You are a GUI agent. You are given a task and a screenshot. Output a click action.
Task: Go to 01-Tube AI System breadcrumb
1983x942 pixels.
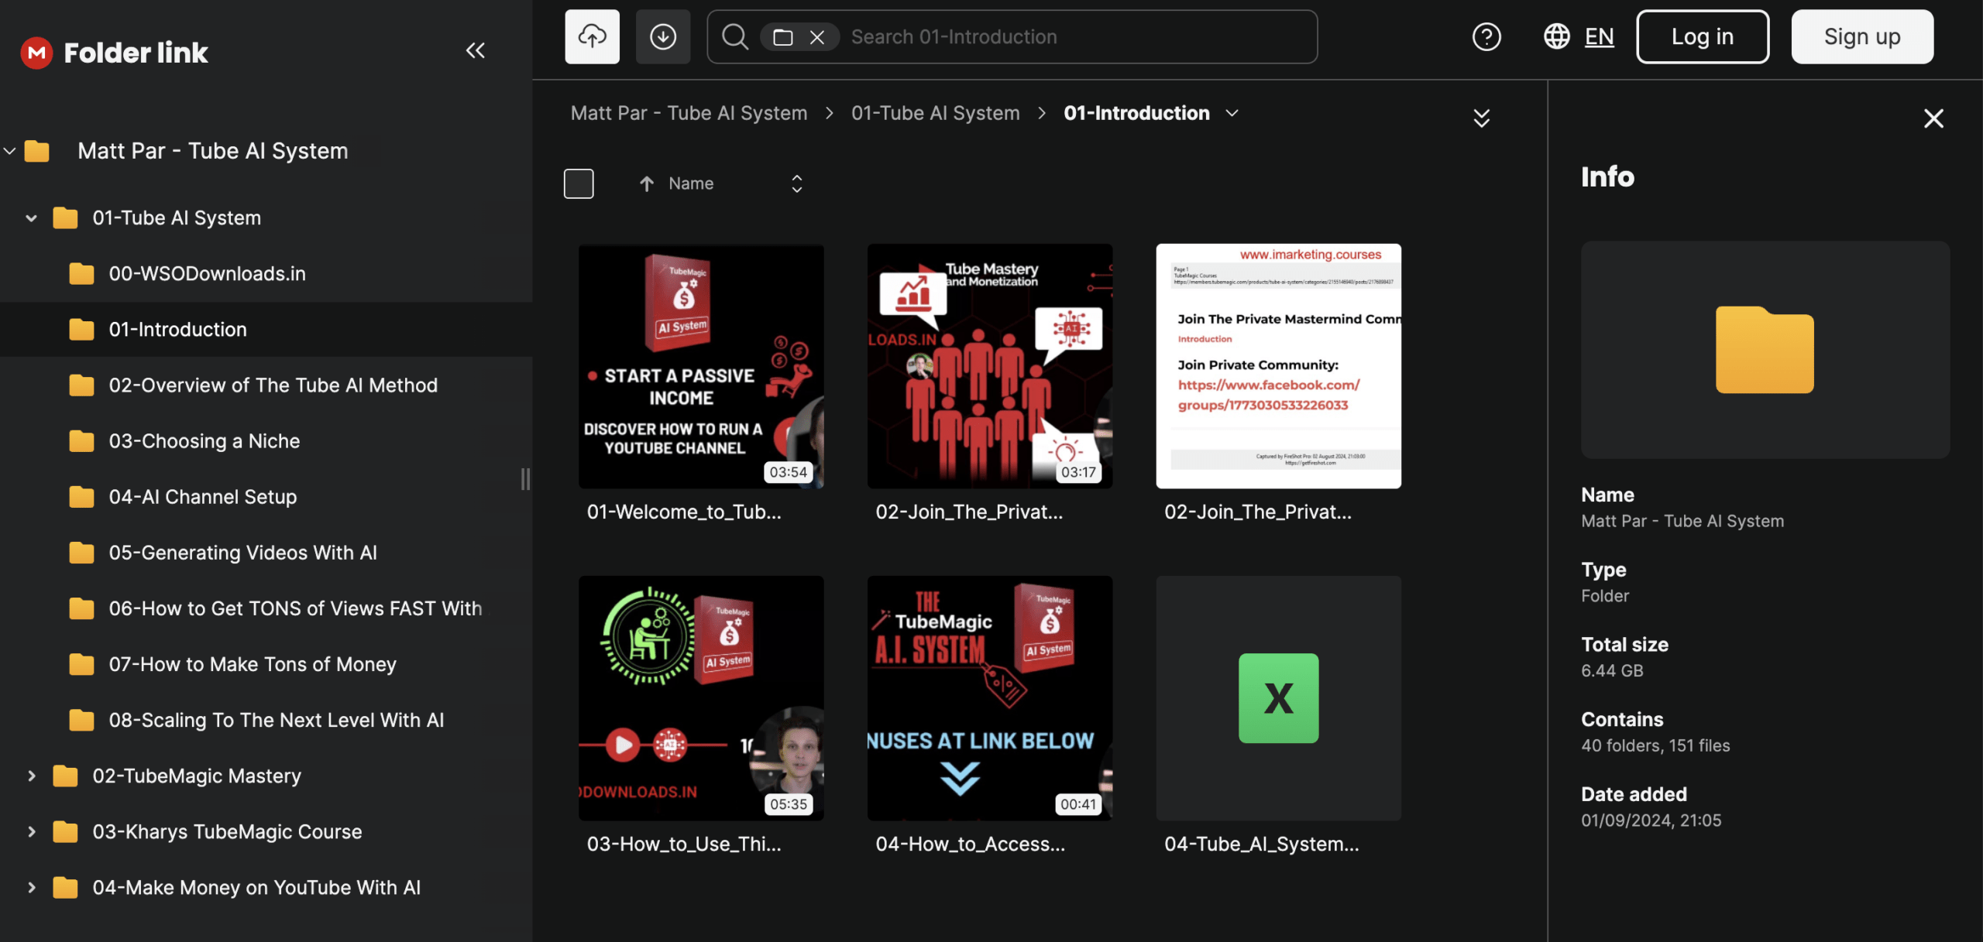click(935, 113)
